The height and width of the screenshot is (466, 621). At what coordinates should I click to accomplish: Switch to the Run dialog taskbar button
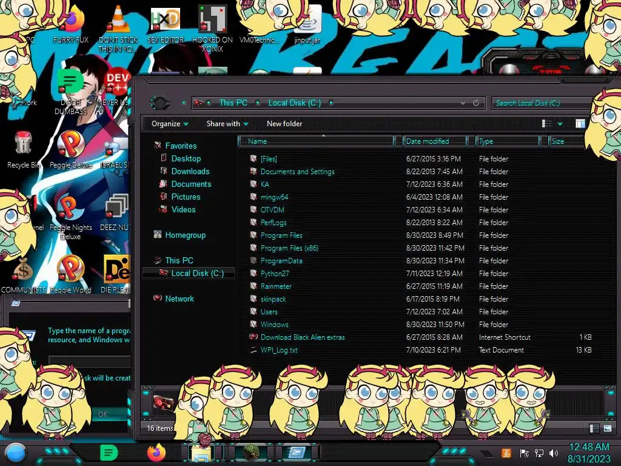297,453
